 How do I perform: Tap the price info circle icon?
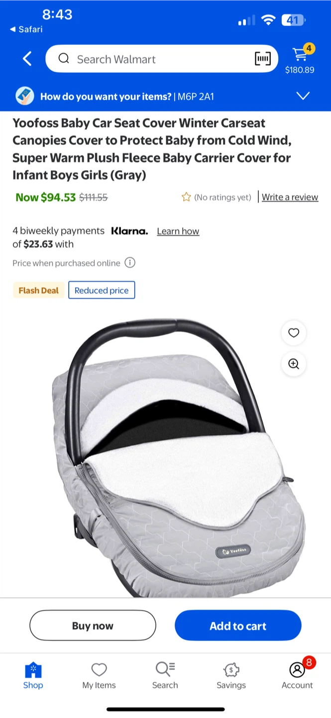click(x=130, y=263)
